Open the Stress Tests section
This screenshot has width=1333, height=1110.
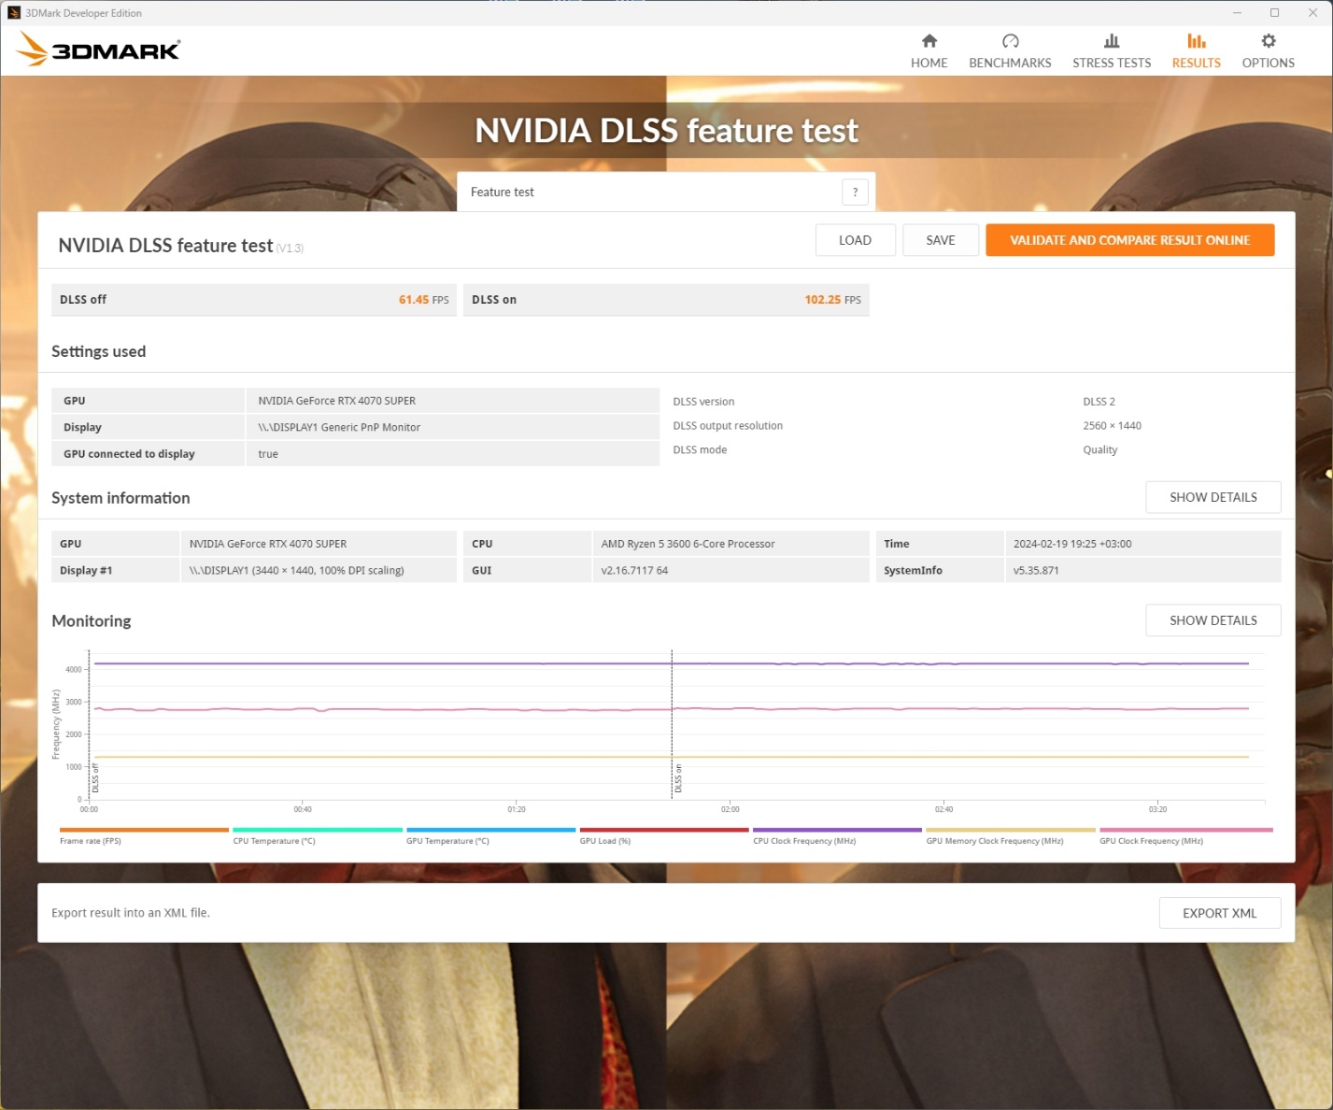[1112, 51]
